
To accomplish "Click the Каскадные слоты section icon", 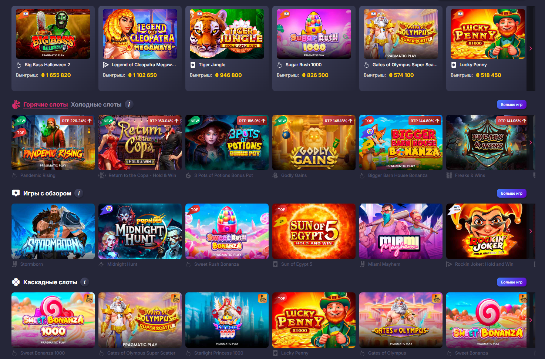I will tap(16, 282).
